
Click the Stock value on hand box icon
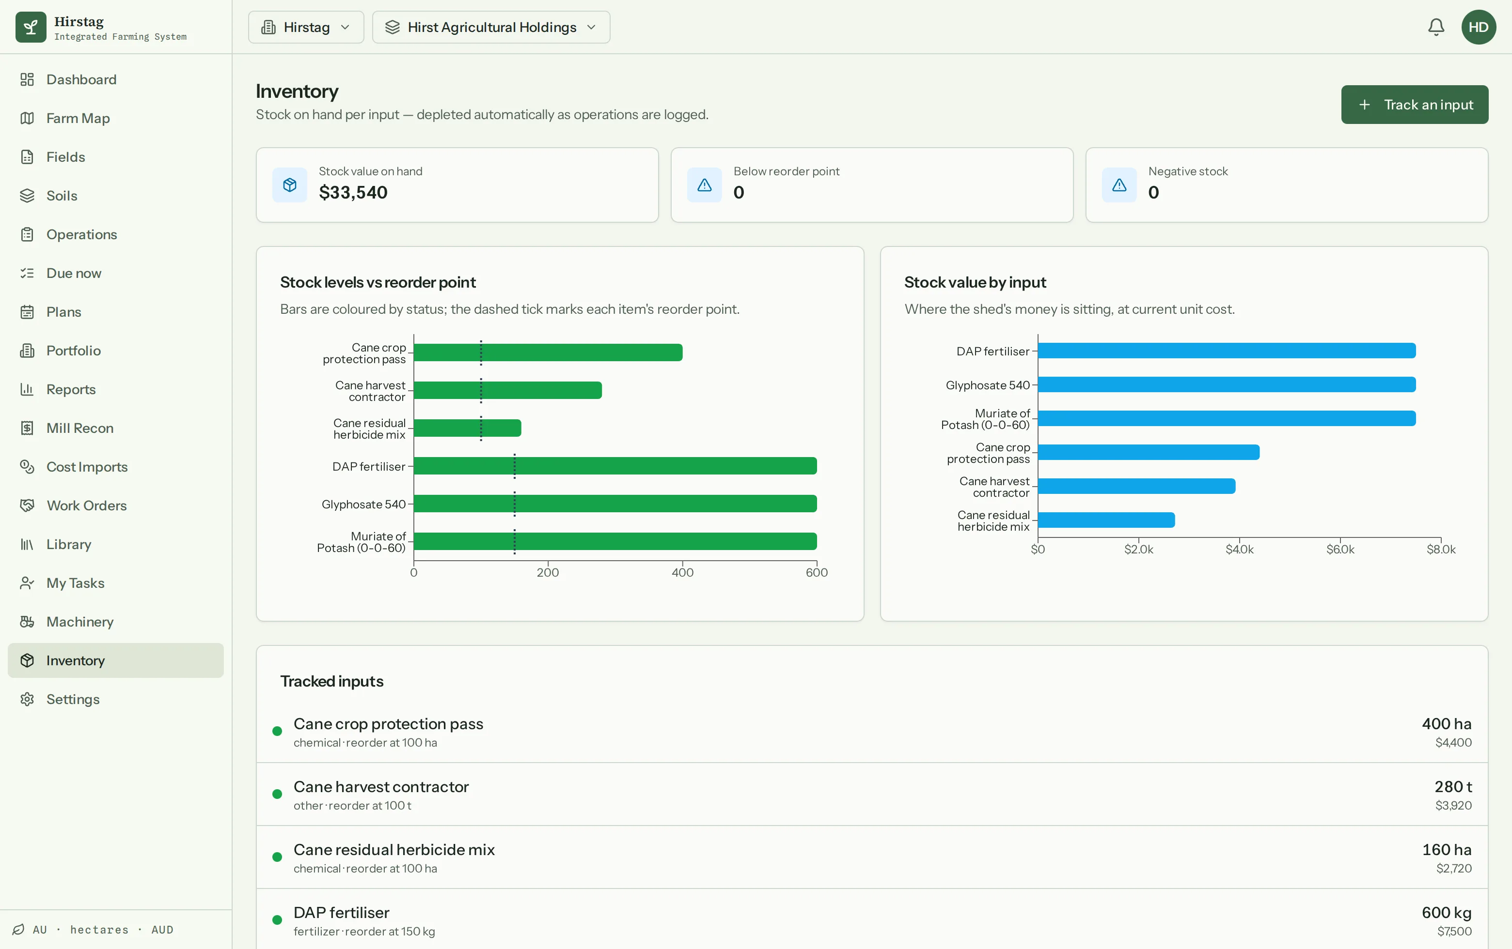click(x=289, y=185)
